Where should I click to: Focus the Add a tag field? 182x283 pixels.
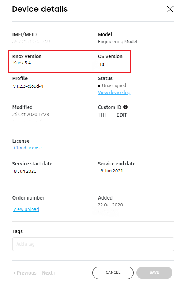pos(93,244)
